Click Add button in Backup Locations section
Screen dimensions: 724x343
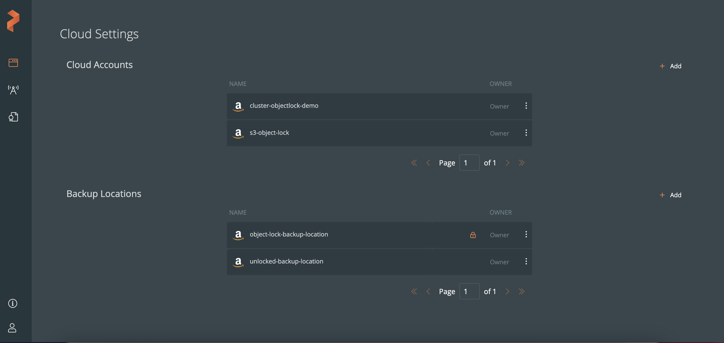pyautogui.click(x=670, y=194)
